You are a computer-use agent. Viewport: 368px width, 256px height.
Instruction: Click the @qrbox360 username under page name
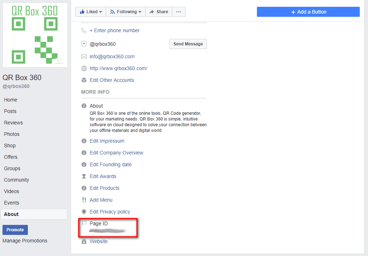point(16,86)
